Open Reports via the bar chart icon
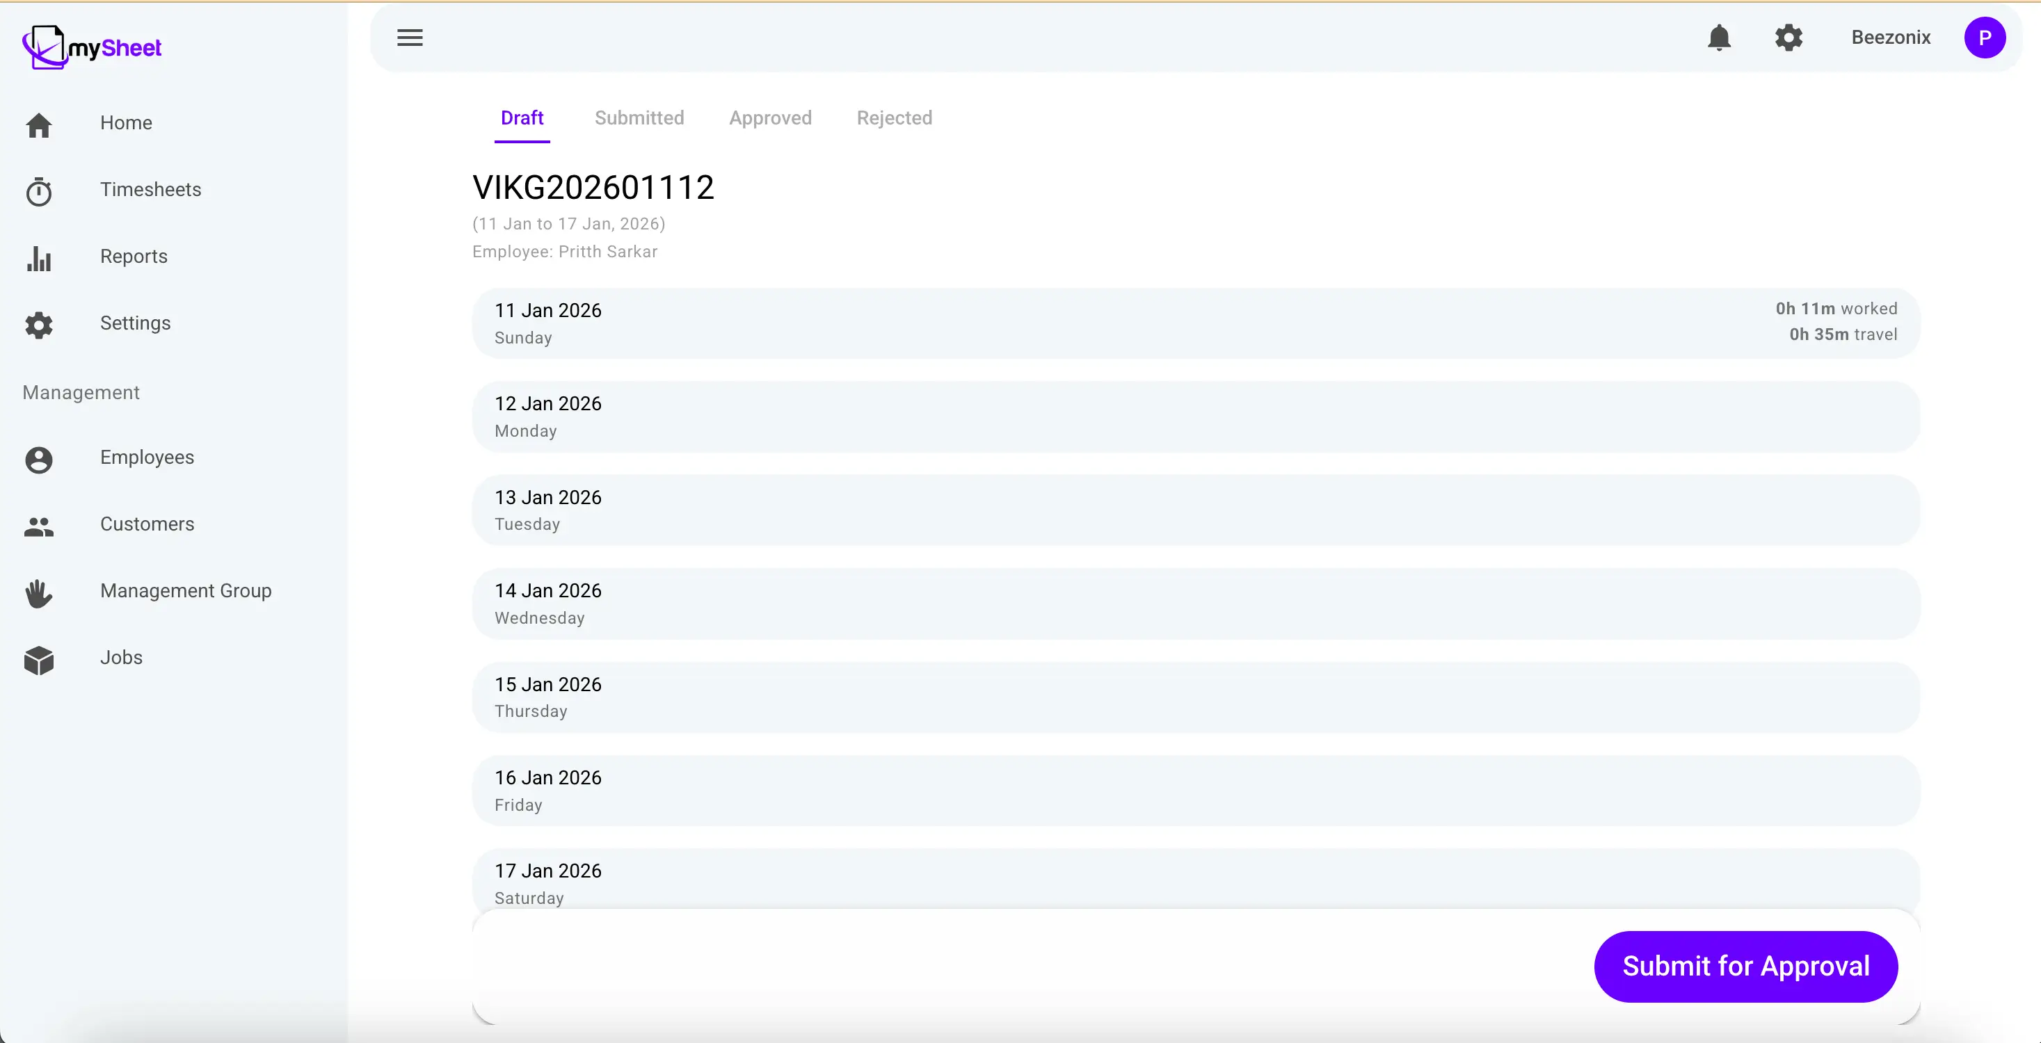Image resolution: width=2041 pixels, height=1043 pixels. tap(39, 258)
